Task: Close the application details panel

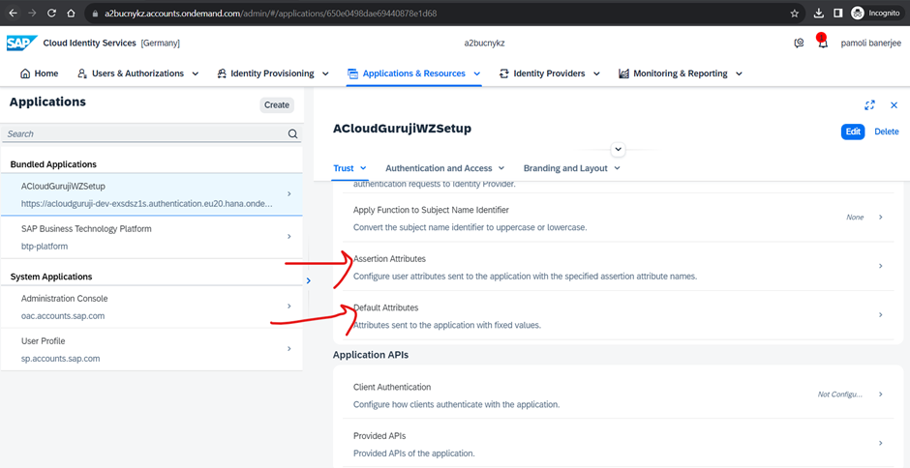Action: click(894, 105)
